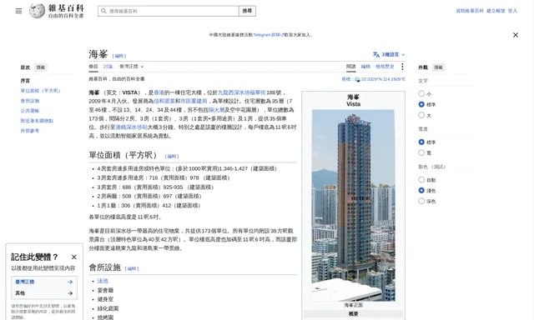This screenshot has height=320, width=534.
Task: Open the 臺灣正體 variant dropdown
Action: pos(132,67)
